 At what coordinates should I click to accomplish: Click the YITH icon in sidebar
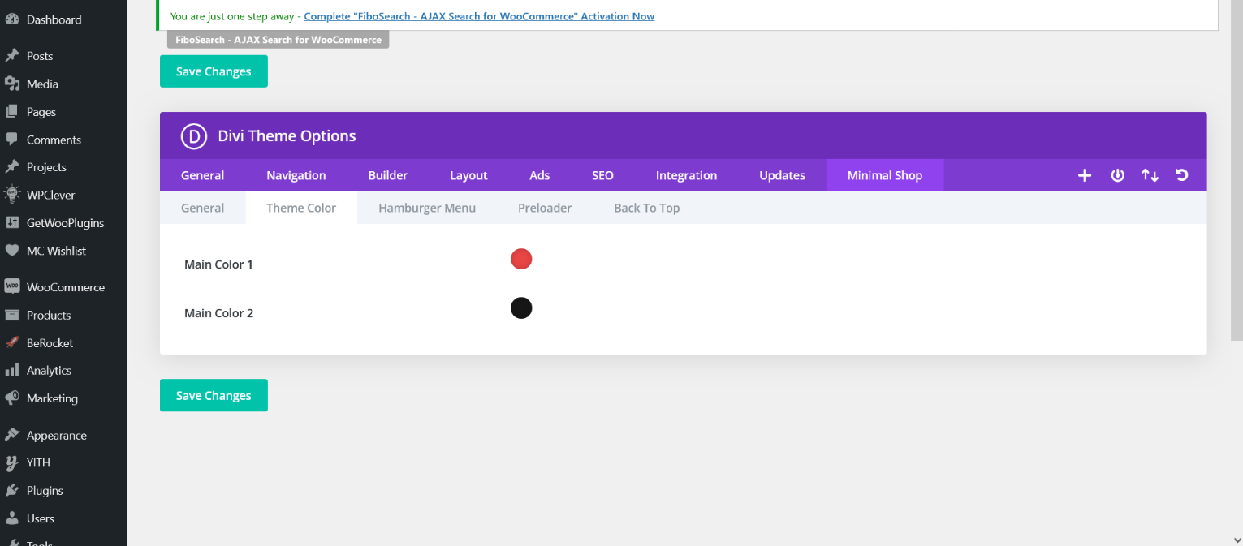12,463
